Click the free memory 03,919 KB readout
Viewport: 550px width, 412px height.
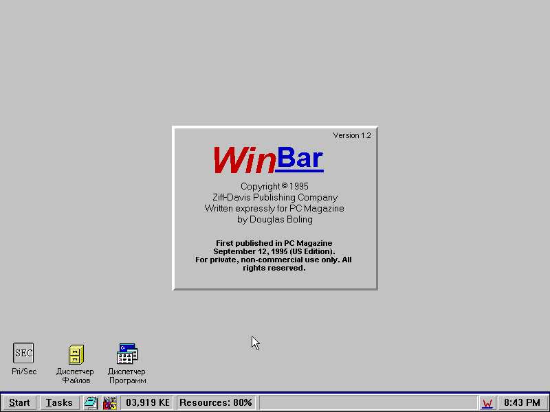147,403
